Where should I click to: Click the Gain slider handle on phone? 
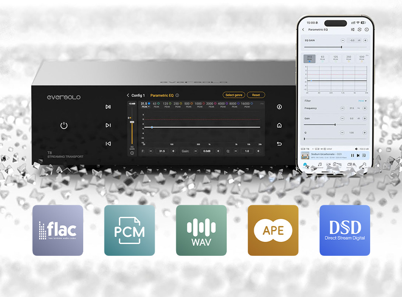pyautogui.click(x=335, y=125)
